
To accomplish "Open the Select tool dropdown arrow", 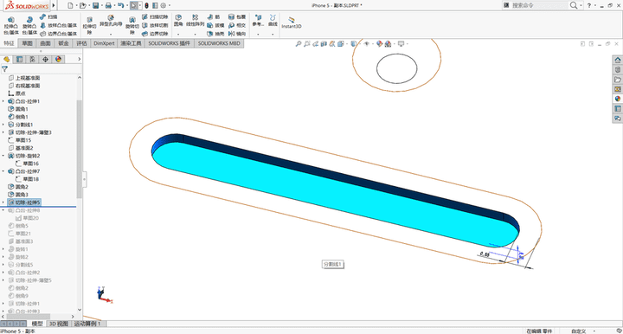I will (140, 5).
